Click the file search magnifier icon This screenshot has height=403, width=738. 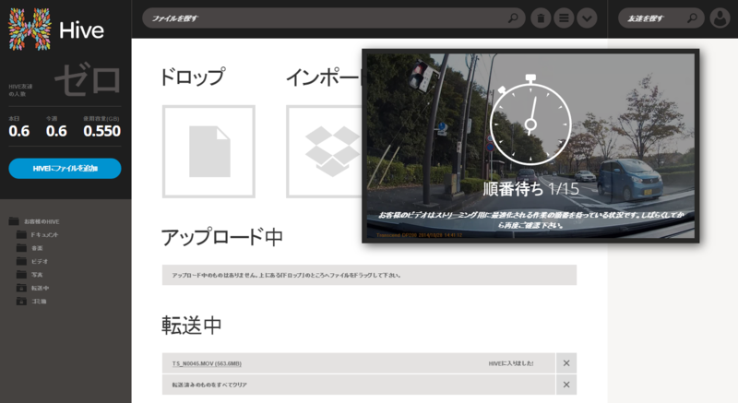(513, 18)
